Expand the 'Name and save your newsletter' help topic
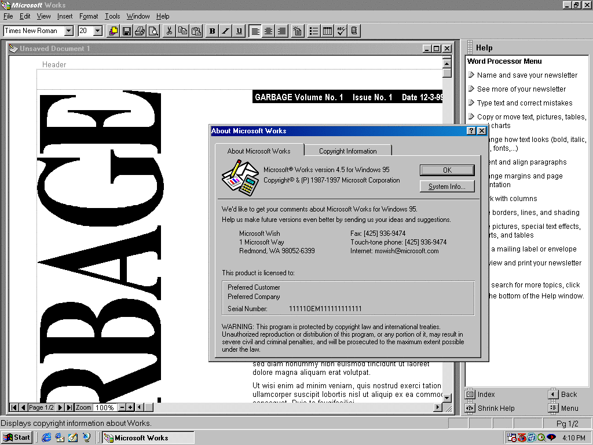The image size is (593, 445). pos(526,75)
